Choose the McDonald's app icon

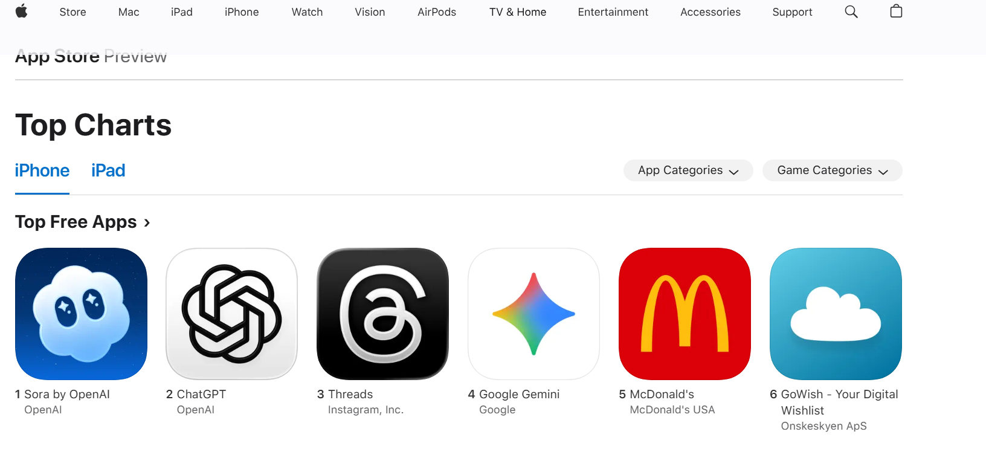685,314
